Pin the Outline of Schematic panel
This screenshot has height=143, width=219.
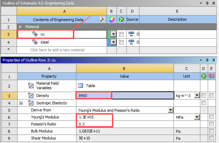click(207, 3)
